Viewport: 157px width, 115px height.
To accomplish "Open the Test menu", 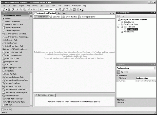I will (53, 6).
